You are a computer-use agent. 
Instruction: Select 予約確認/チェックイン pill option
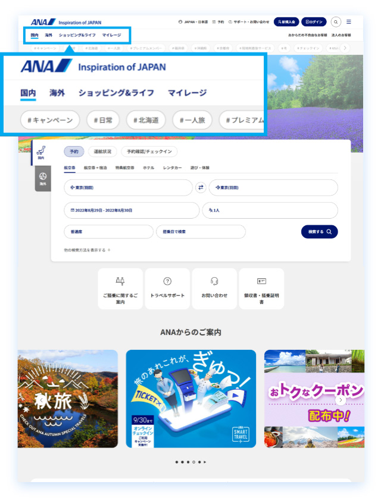pyautogui.click(x=149, y=151)
